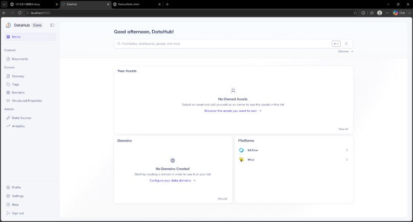Click the Hive bee logo icon
413x222 pixels.
241,160
